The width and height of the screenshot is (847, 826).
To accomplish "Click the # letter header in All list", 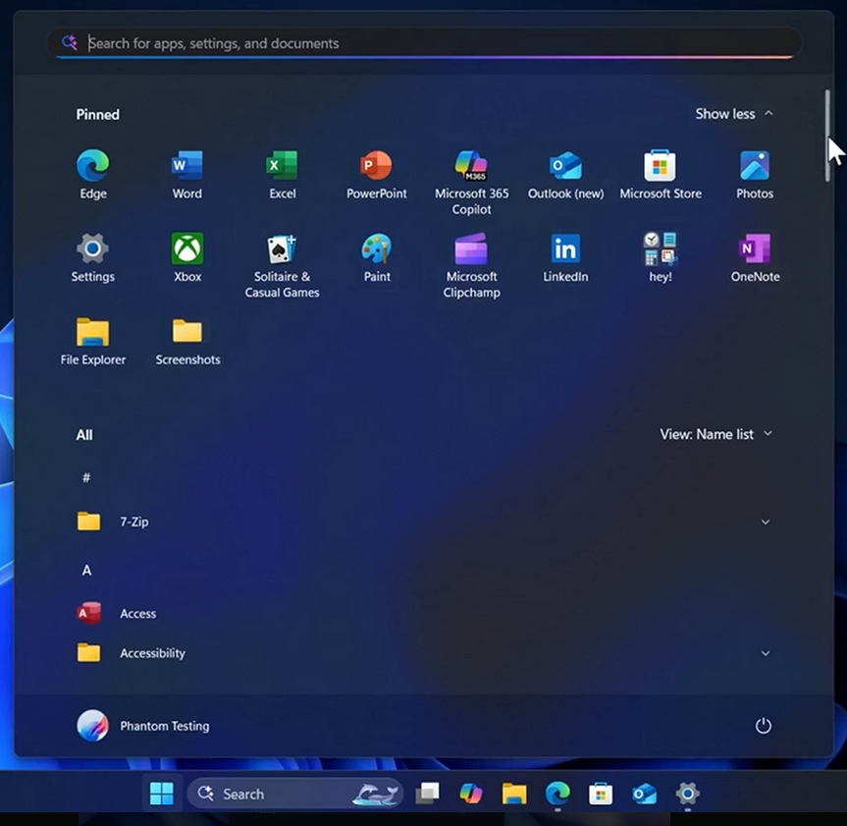I will click(x=86, y=477).
